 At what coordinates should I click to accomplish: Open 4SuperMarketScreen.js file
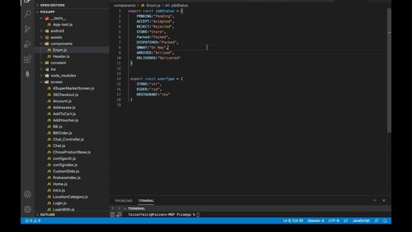73,88
